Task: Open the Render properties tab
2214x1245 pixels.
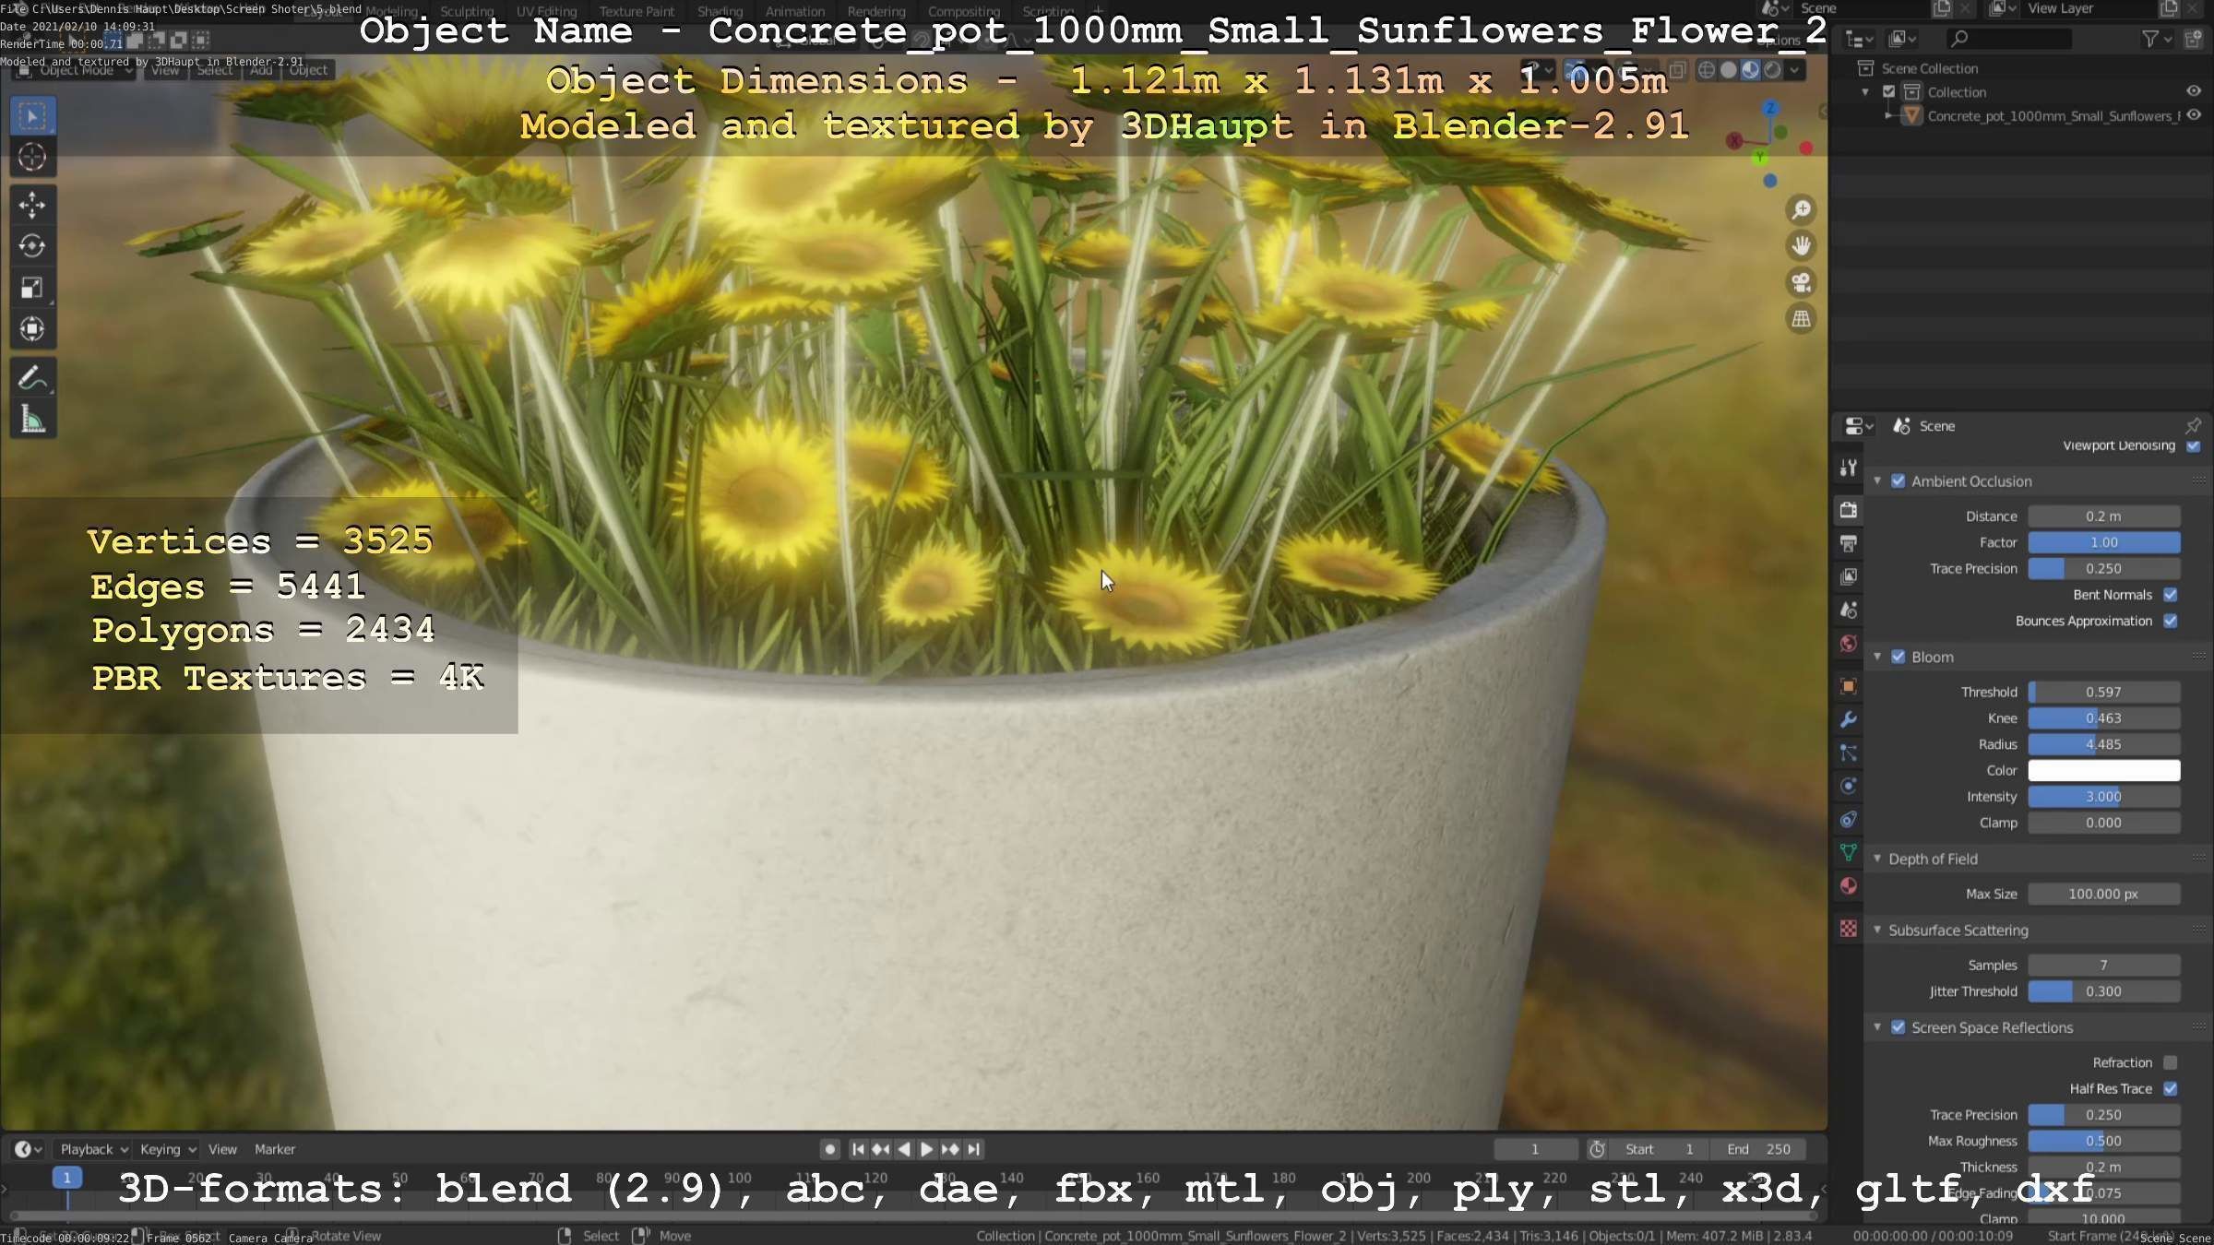Action: coord(1848,510)
